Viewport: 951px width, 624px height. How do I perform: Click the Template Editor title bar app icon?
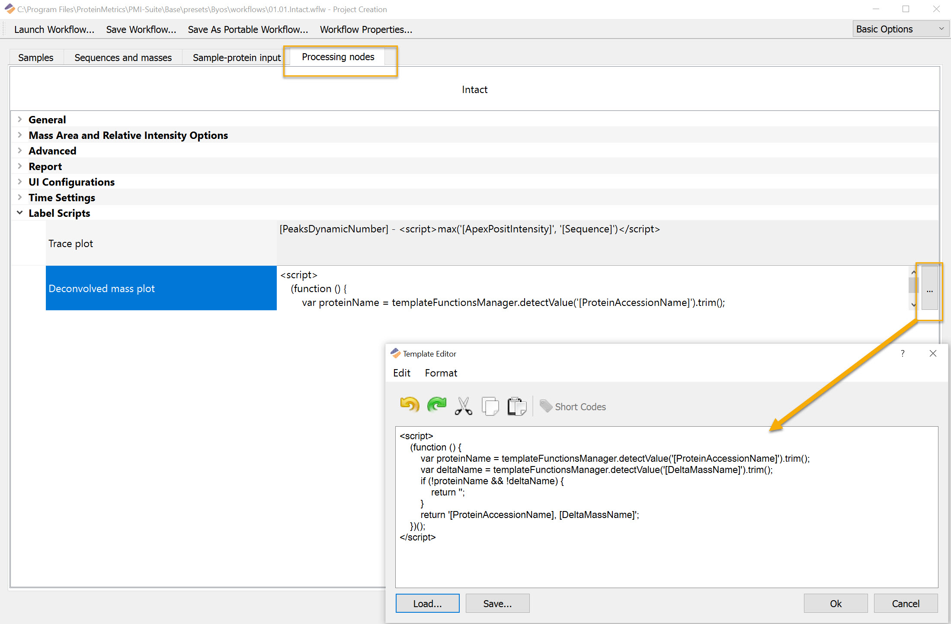pos(395,353)
